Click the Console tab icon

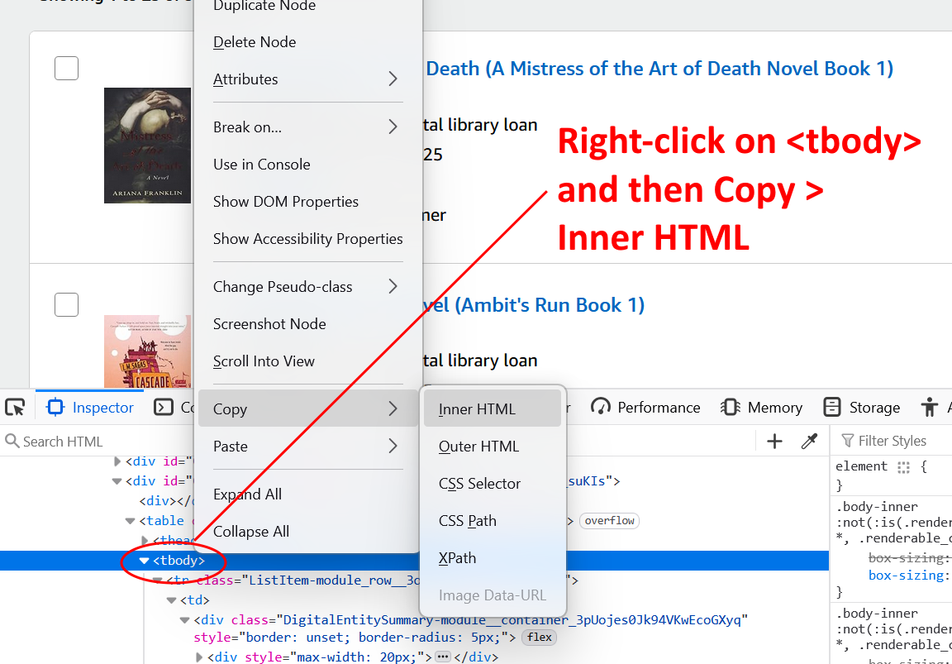point(164,407)
